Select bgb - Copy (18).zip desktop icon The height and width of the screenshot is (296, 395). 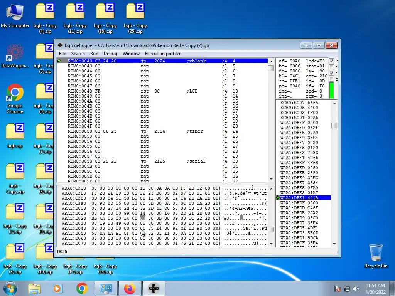[x=105, y=18]
